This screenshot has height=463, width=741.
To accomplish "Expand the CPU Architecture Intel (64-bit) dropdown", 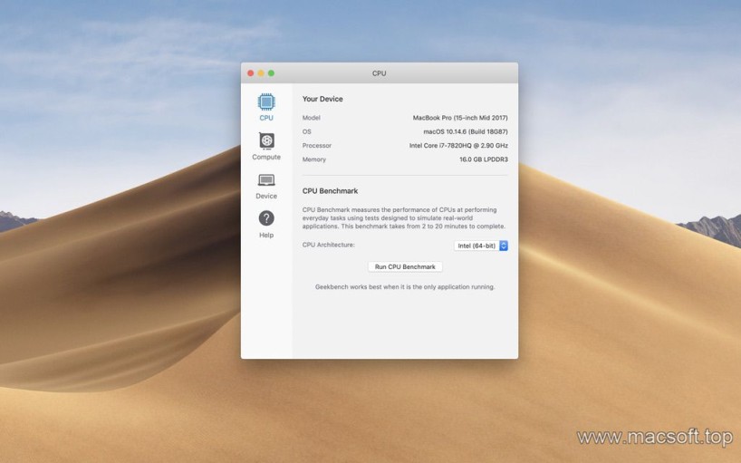I will [476, 246].
